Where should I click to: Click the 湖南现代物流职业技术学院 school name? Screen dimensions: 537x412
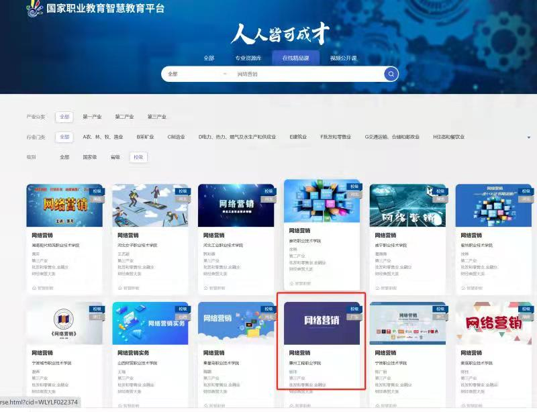click(x=56, y=246)
